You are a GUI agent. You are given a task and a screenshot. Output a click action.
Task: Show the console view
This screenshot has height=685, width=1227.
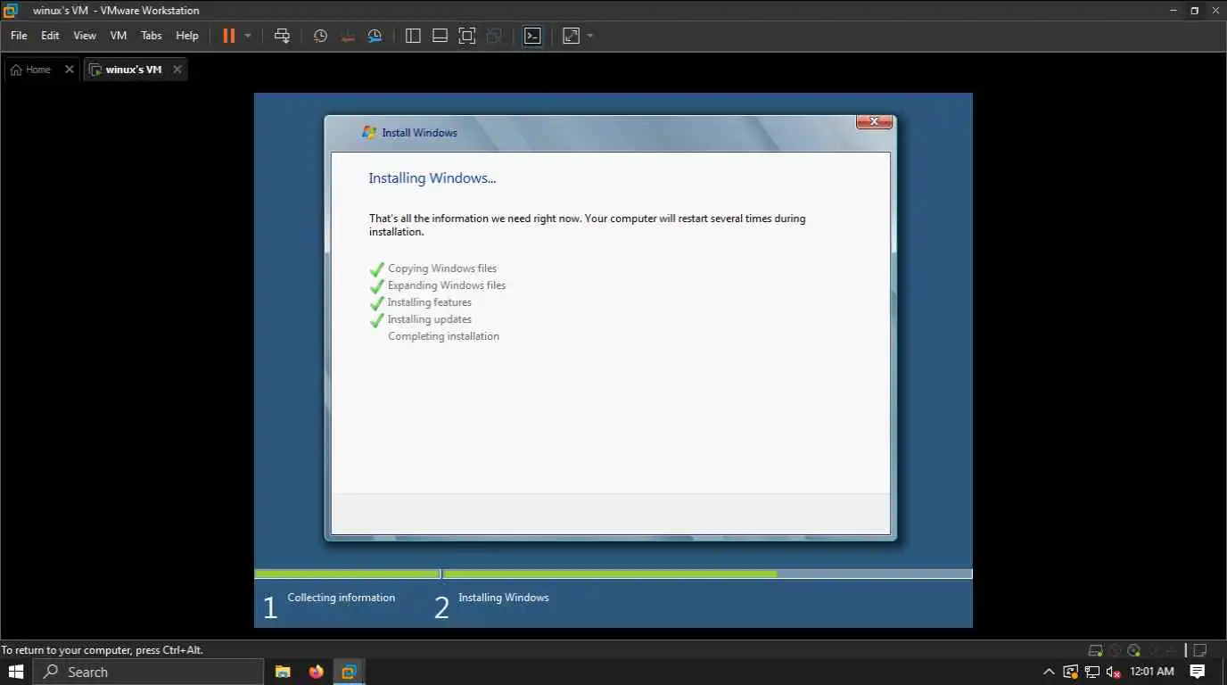point(532,36)
